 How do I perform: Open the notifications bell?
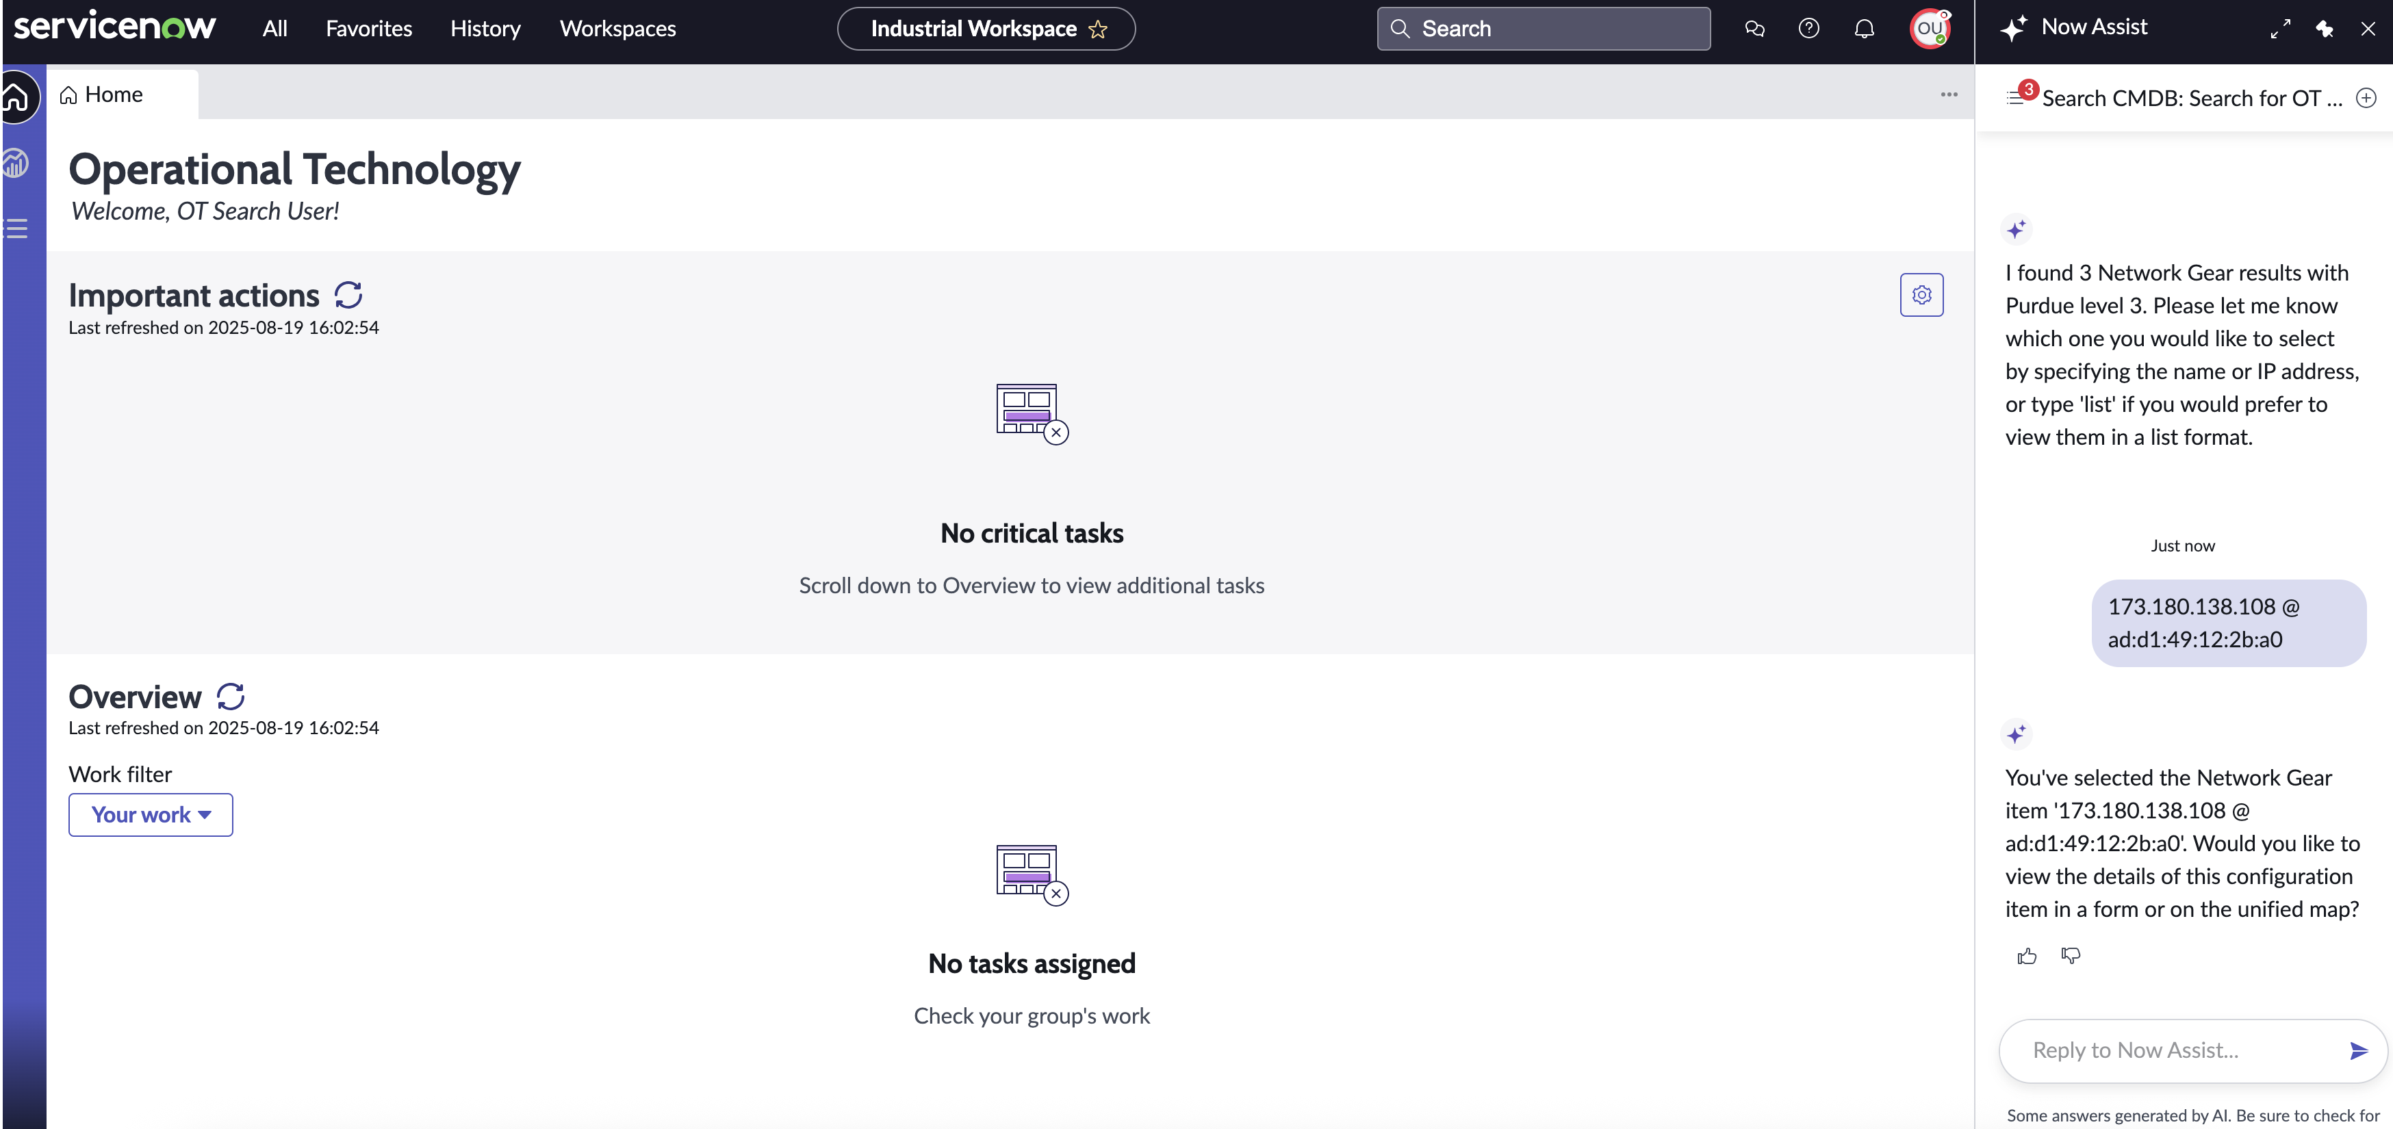tap(1865, 29)
